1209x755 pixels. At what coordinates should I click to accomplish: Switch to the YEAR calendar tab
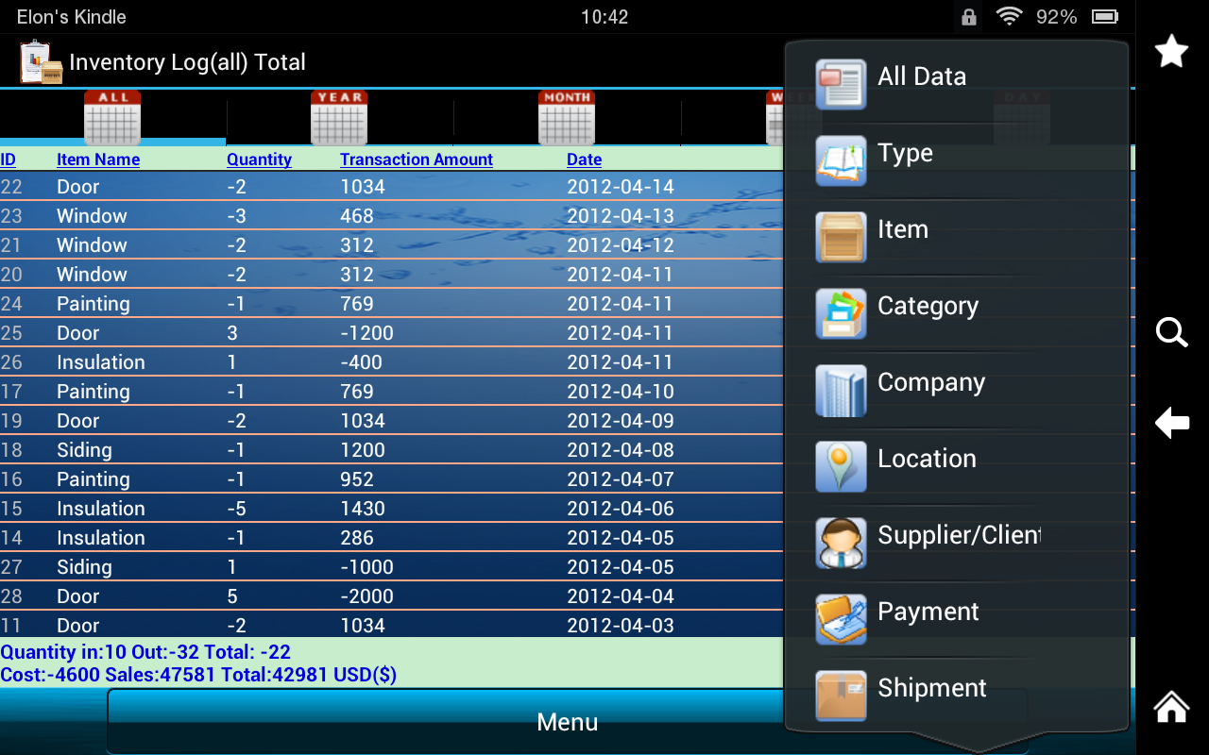click(x=339, y=118)
